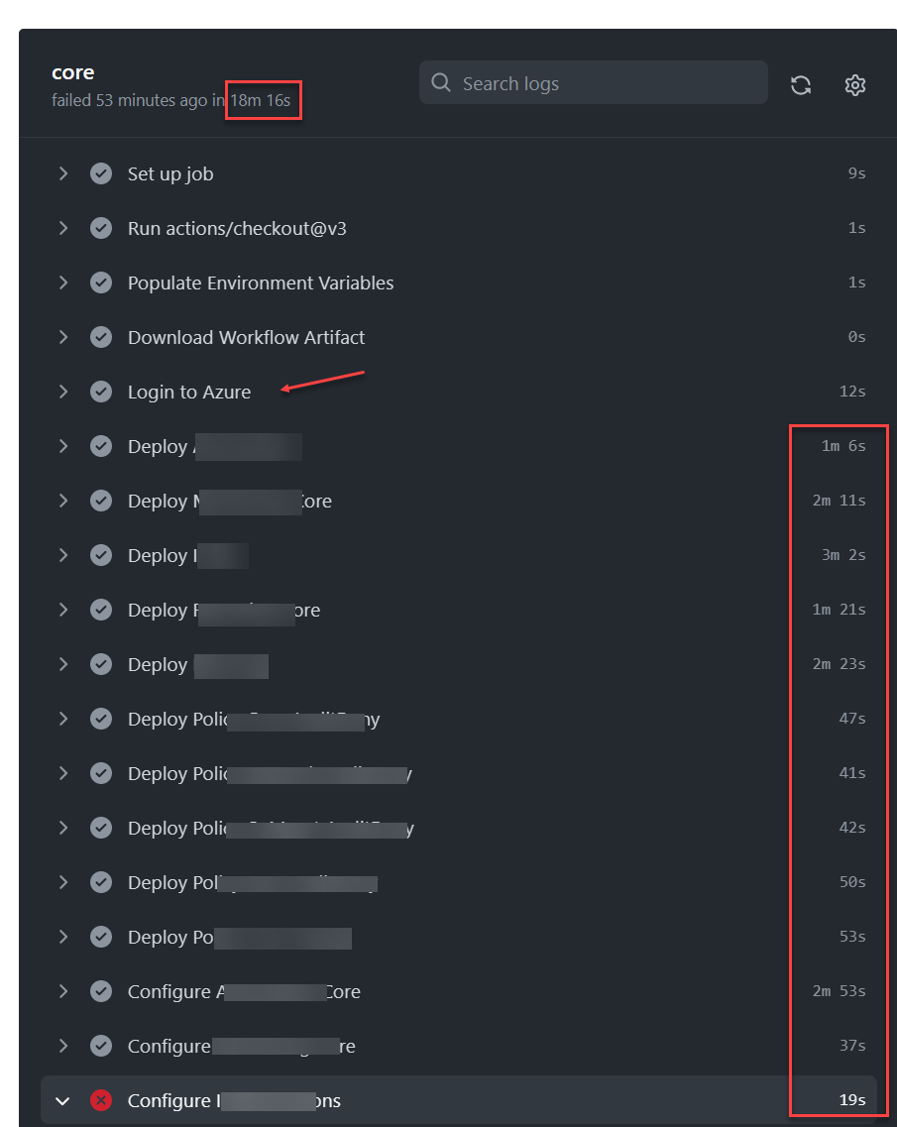Screen dimensions: 897x1127
Task: Expand the Run actions/checkout@v3 step
Action: [62, 227]
